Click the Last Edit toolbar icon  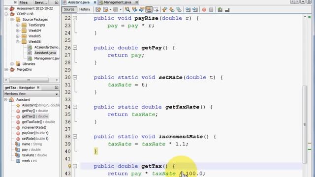point(98,9)
